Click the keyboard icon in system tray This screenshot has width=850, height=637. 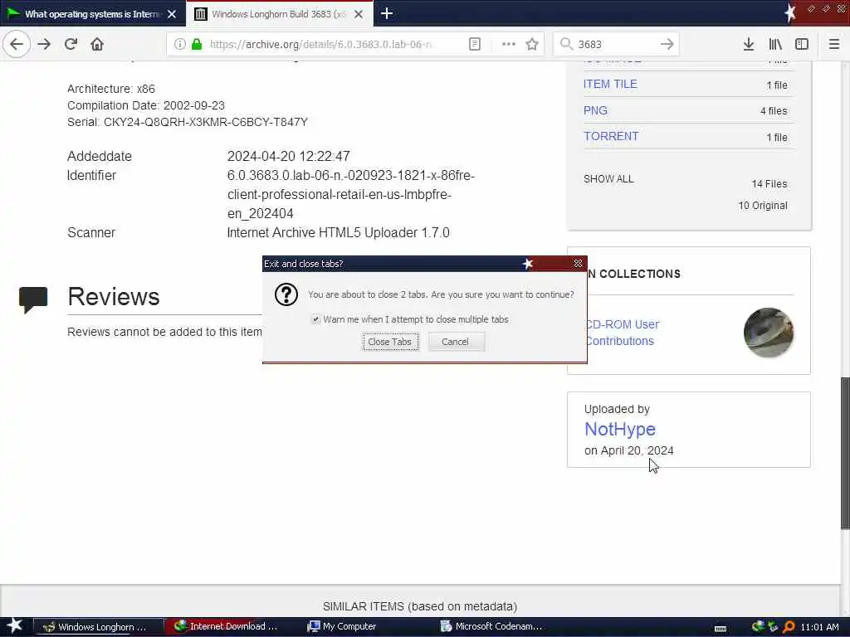[721, 629]
